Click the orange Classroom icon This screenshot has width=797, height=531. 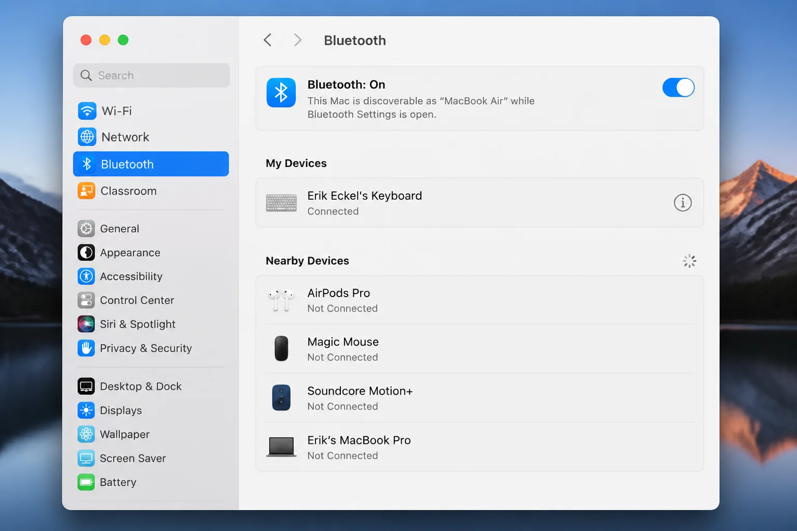87,191
